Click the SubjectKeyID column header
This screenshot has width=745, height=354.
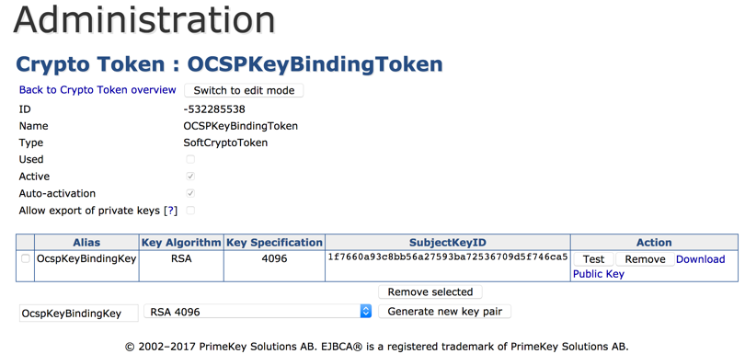[448, 243]
